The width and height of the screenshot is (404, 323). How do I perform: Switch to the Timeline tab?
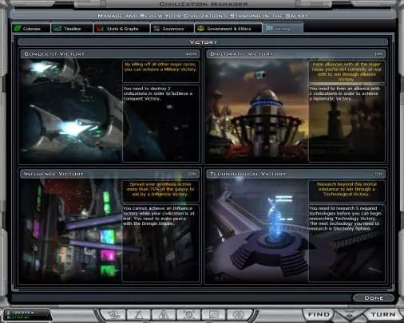pyautogui.click(x=72, y=29)
